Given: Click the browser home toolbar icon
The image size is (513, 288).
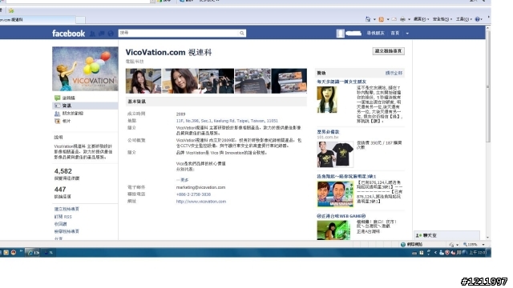Looking at the screenshot, I should tap(368, 19).
